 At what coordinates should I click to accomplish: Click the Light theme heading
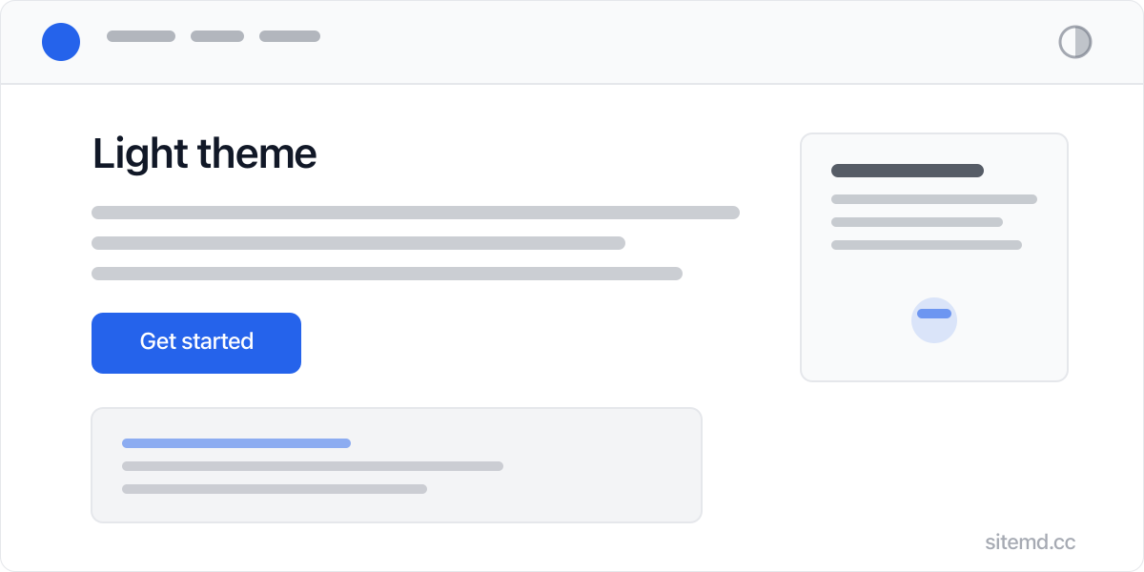click(x=204, y=153)
